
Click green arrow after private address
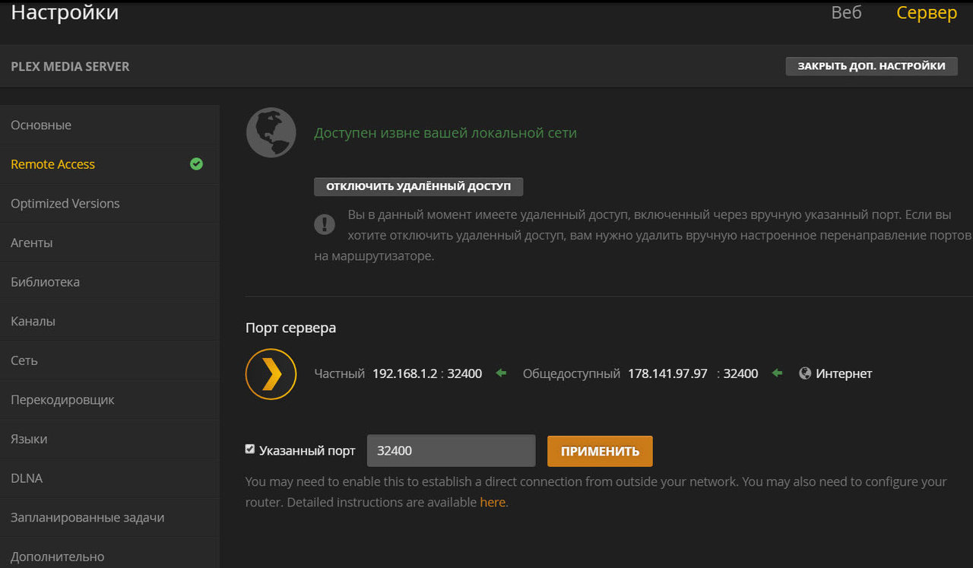tap(500, 373)
